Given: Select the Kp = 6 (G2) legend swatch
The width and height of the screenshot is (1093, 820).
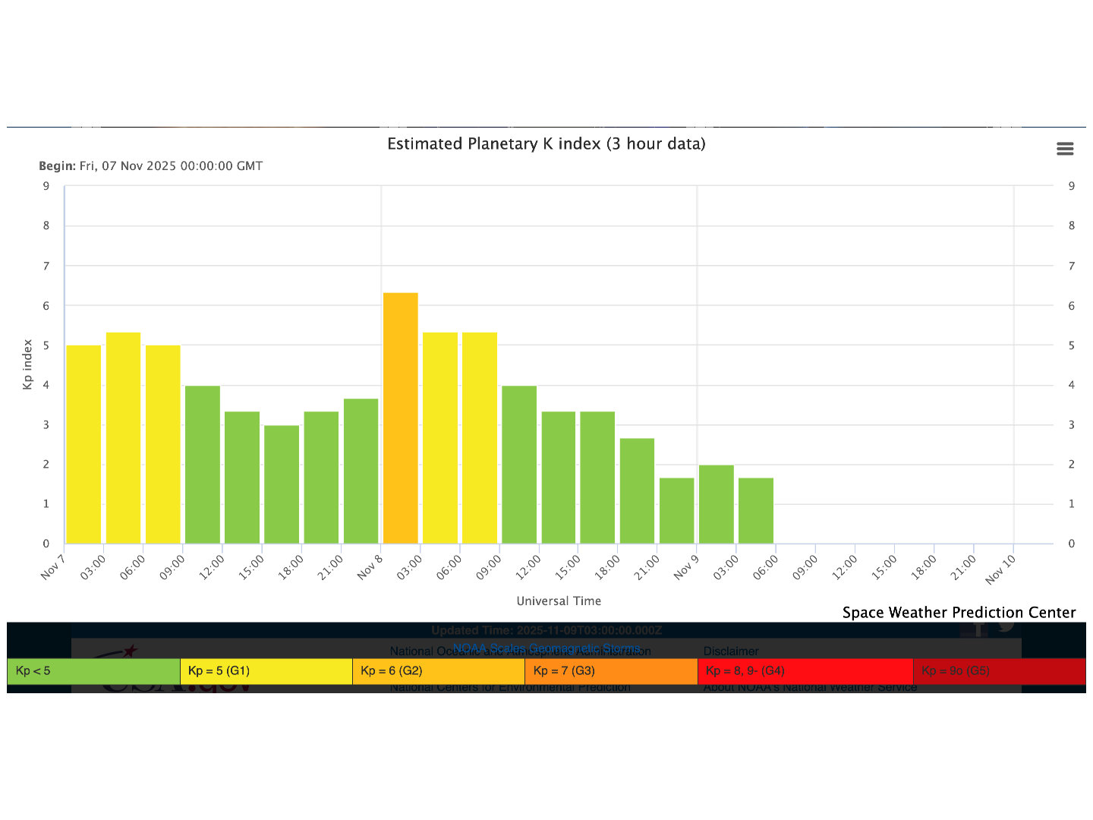Looking at the screenshot, I should coord(438,671).
